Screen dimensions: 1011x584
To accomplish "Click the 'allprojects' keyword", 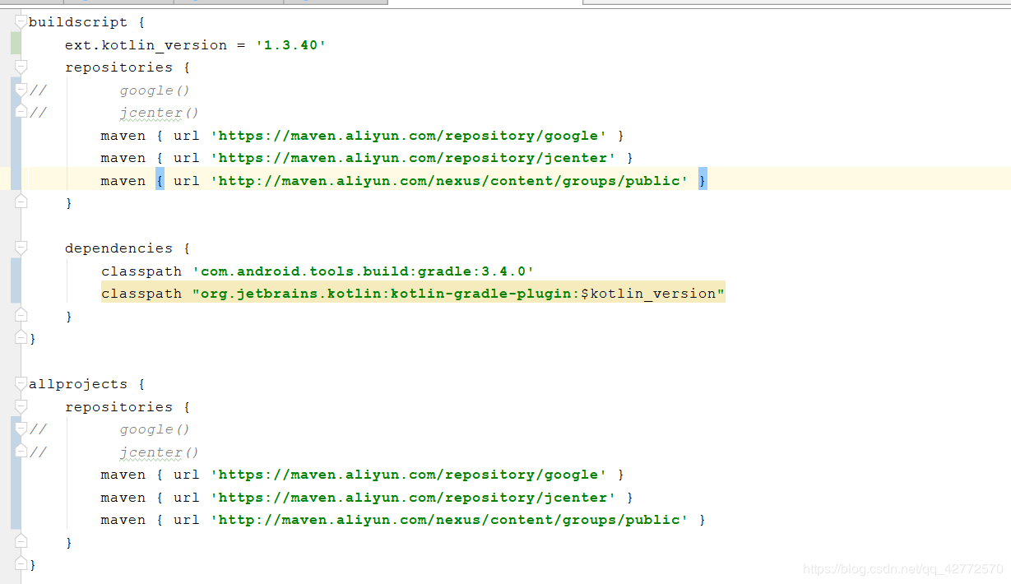I will click(78, 384).
